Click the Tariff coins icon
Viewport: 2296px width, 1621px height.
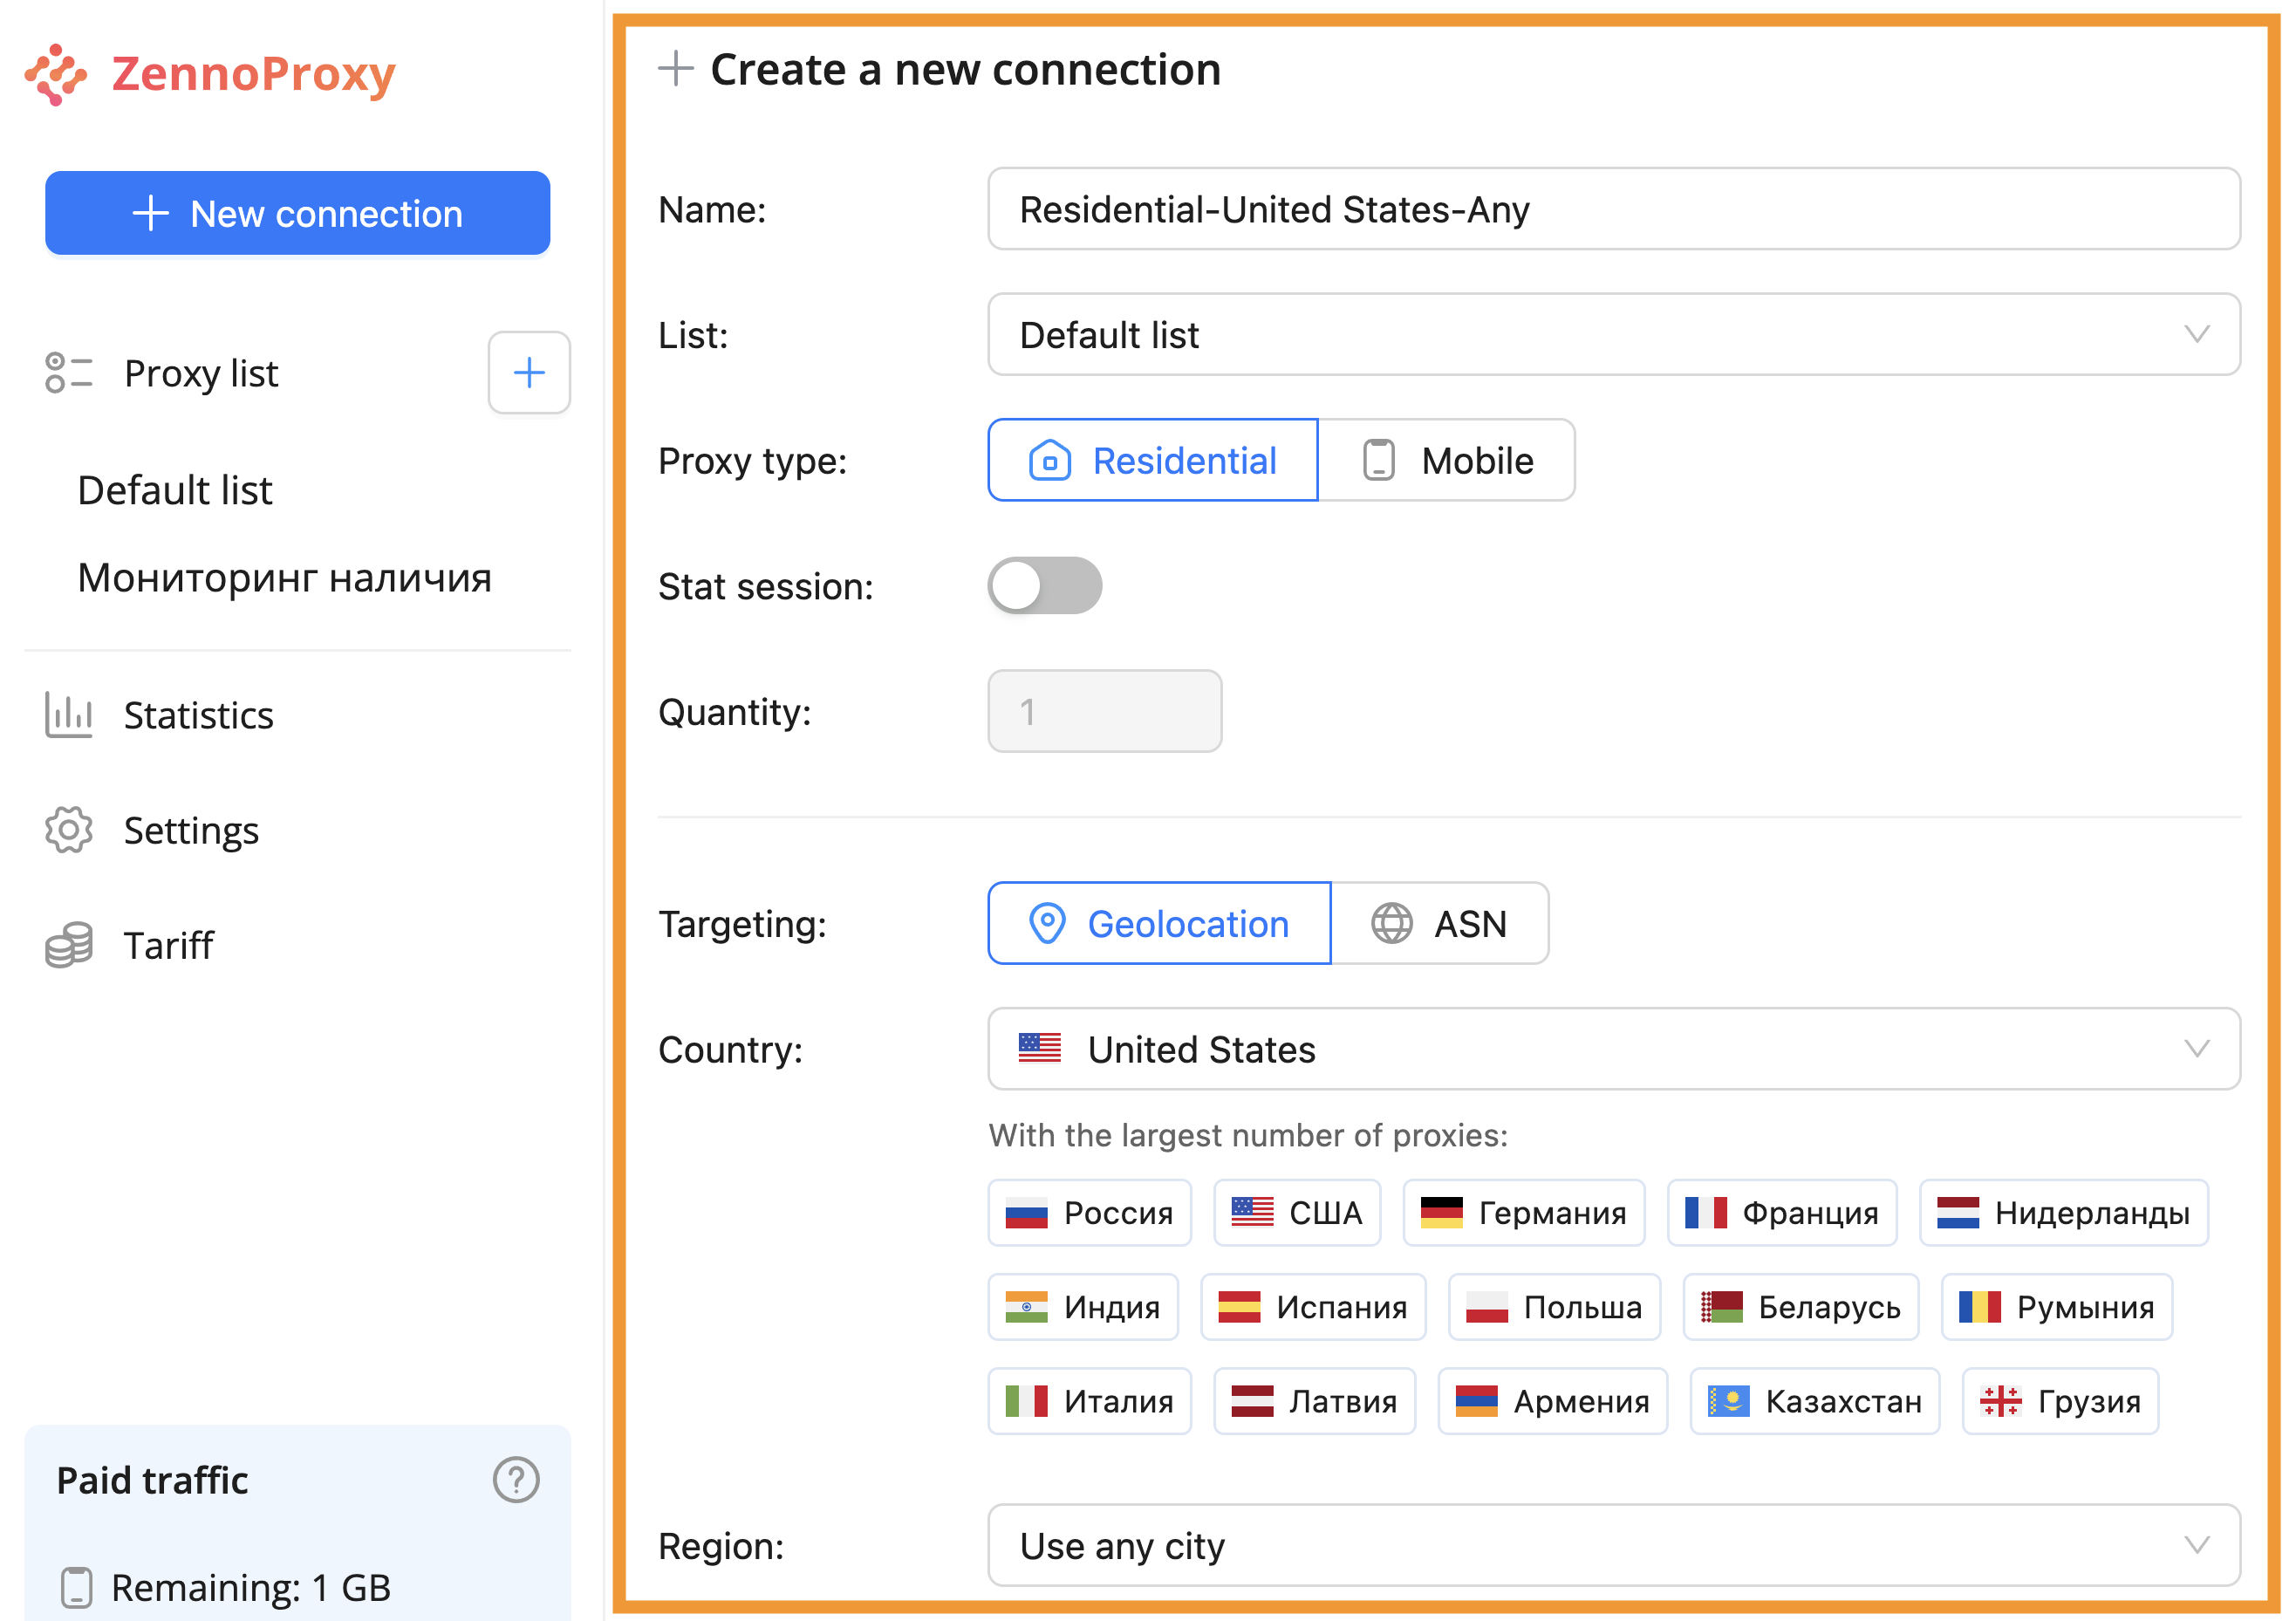68,945
